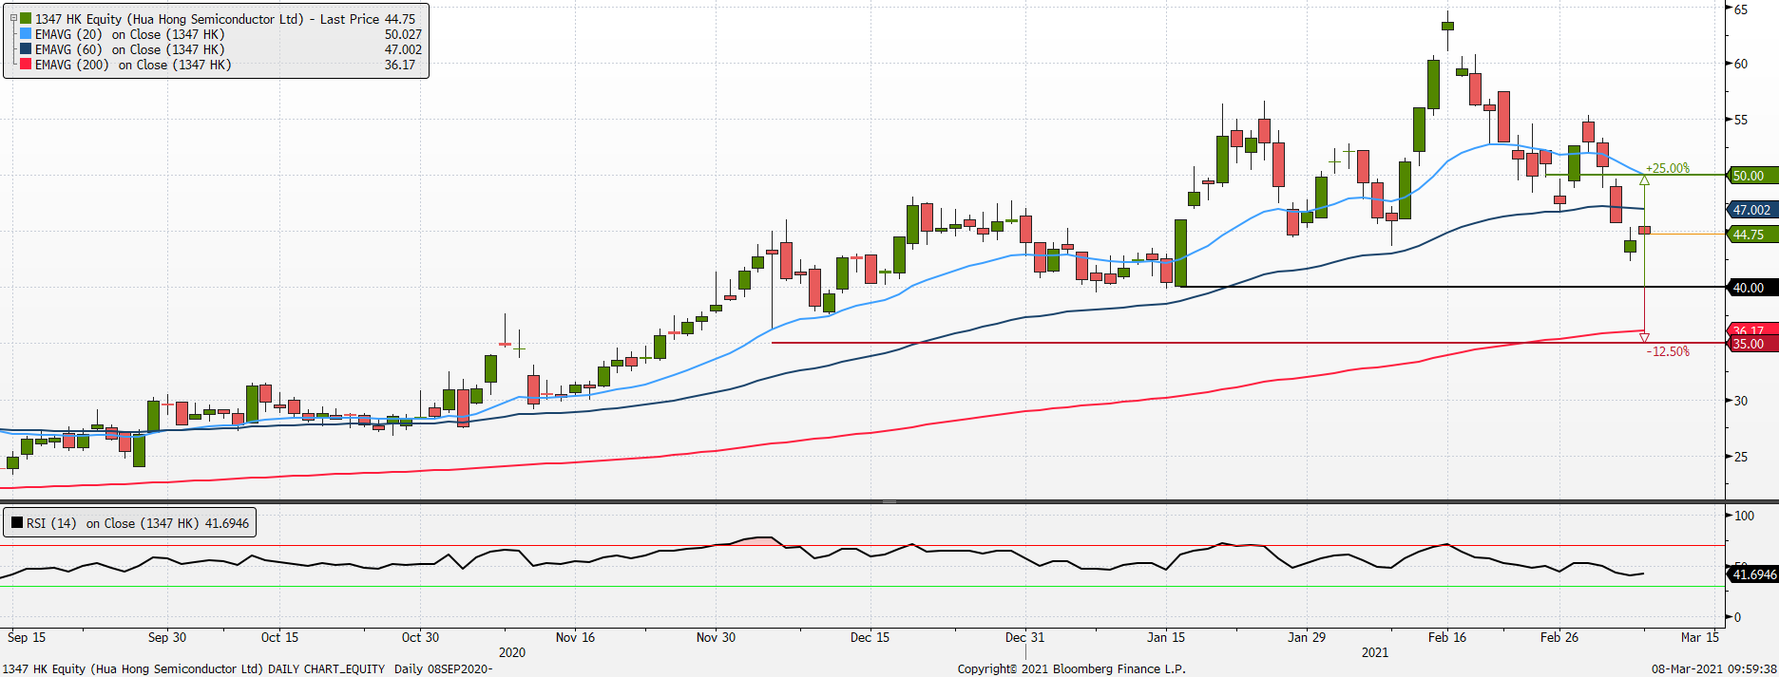Click the red 35.00 price level tag

(1751, 344)
